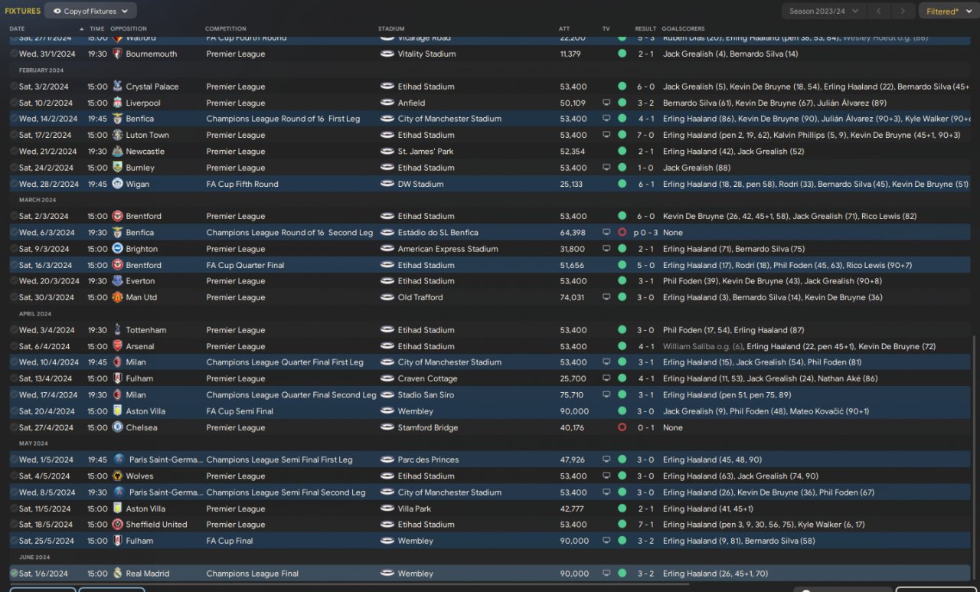This screenshot has height=592, width=980.
Task: Untick the green circle for Sat, 1/6/2024
Action: [x=14, y=574]
